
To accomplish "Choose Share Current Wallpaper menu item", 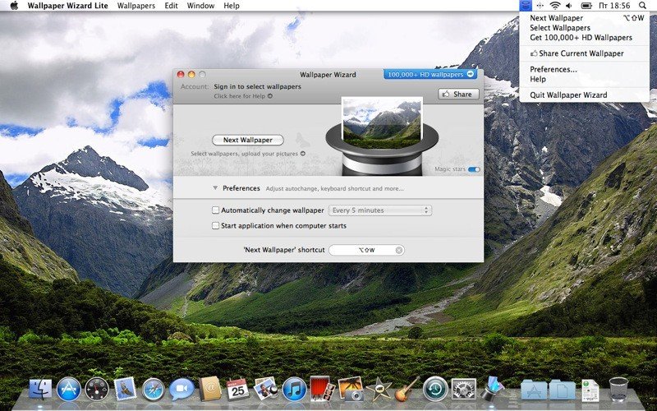I will 584,53.
